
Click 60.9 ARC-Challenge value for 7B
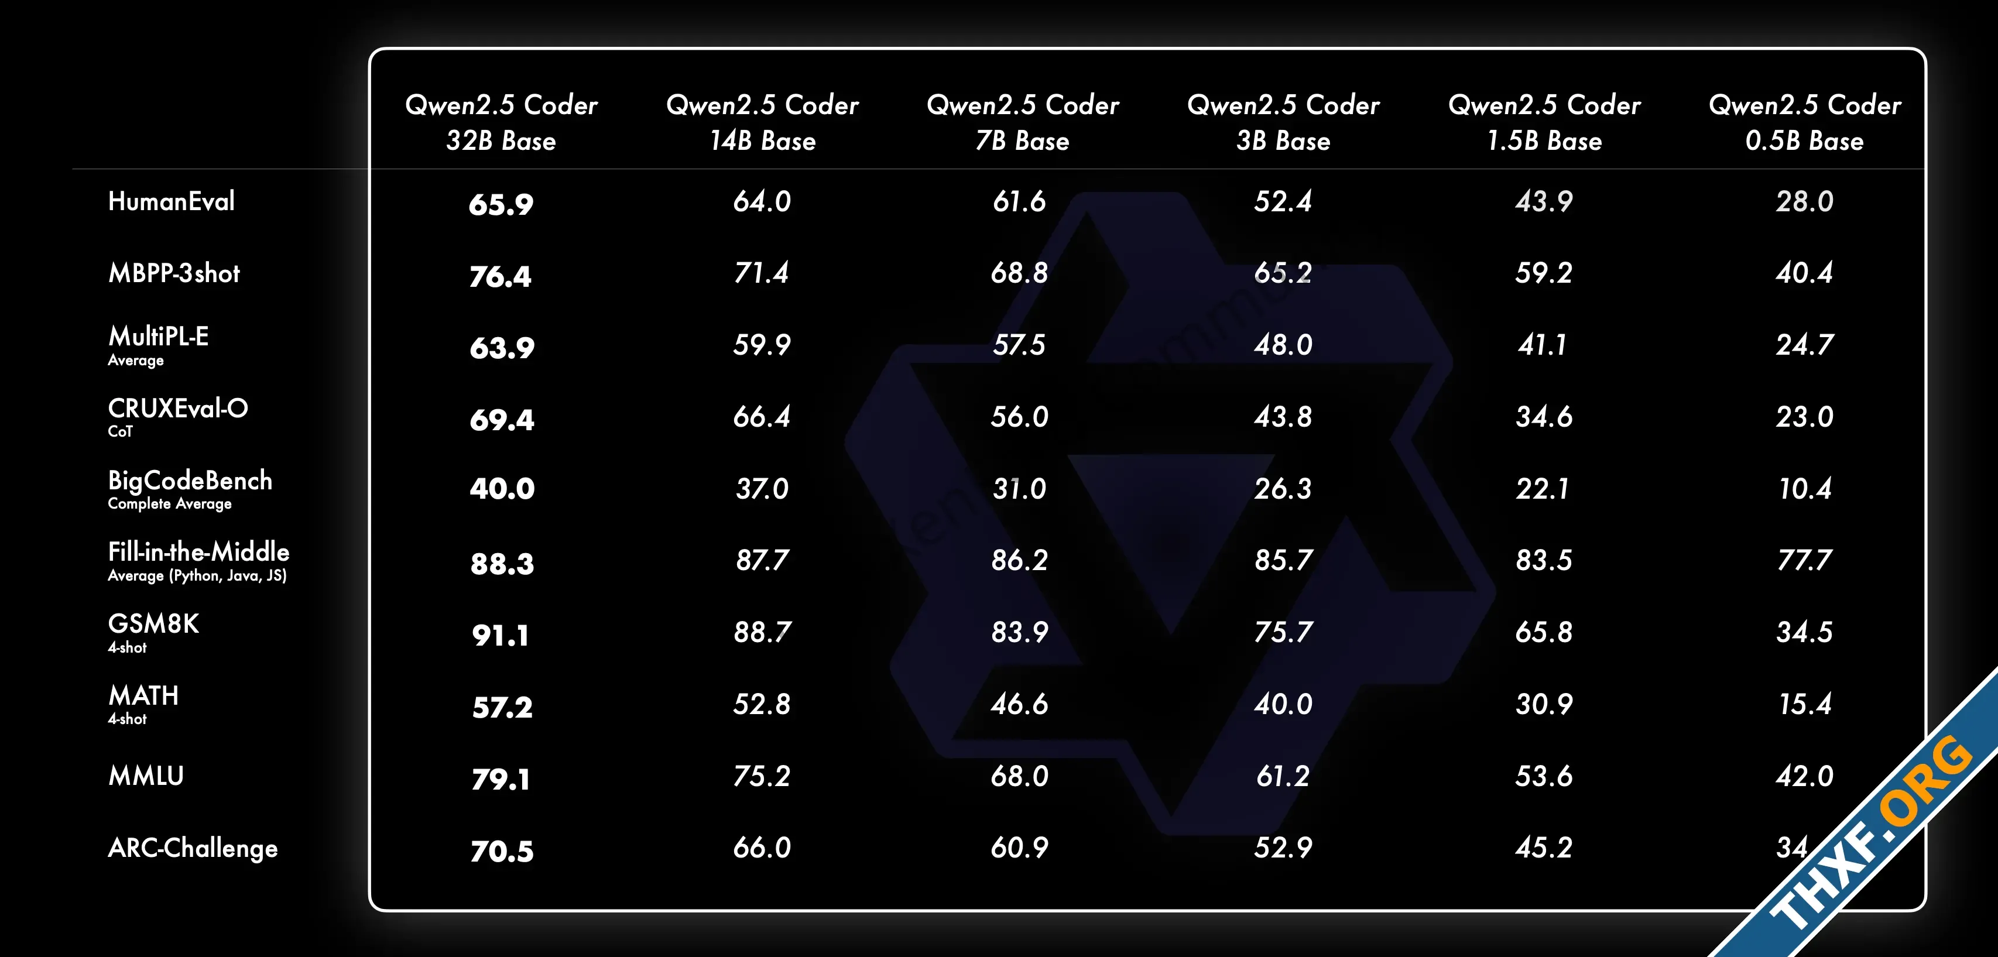pos(1020,848)
